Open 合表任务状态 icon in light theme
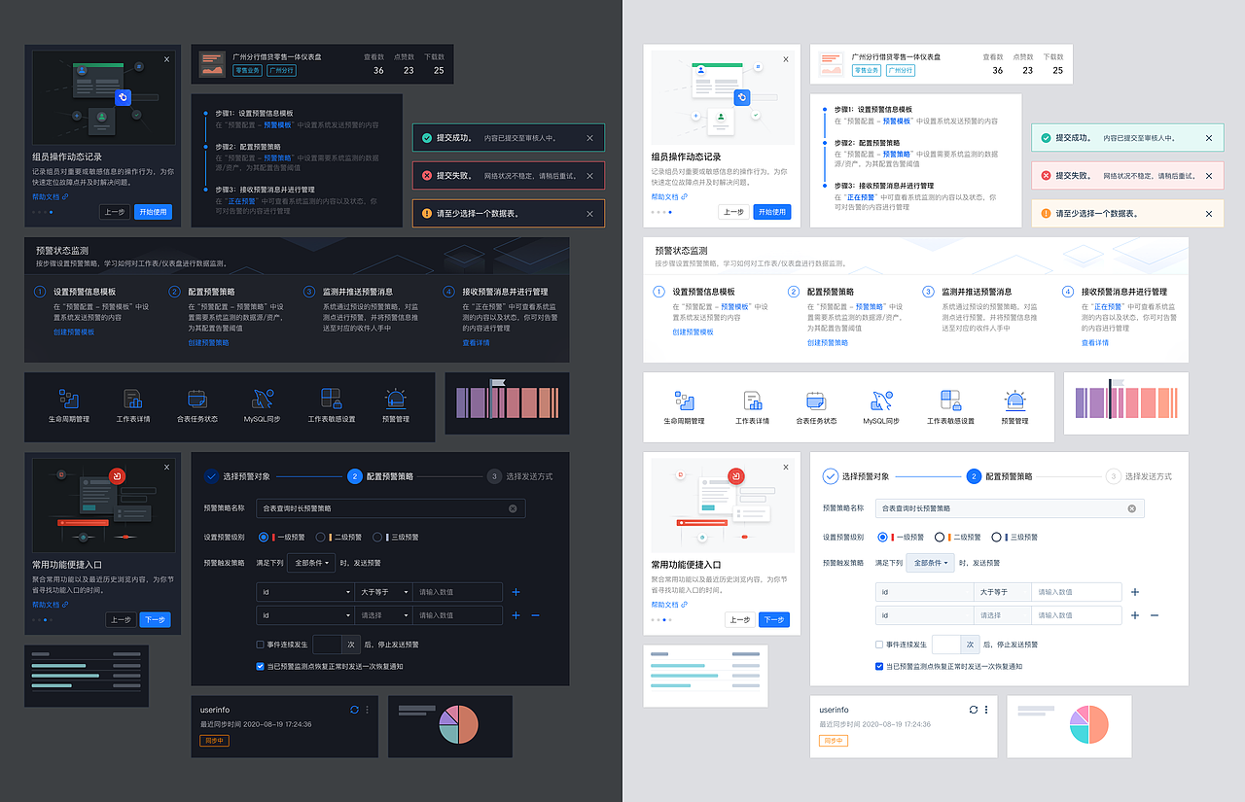1245x802 pixels. click(x=816, y=401)
